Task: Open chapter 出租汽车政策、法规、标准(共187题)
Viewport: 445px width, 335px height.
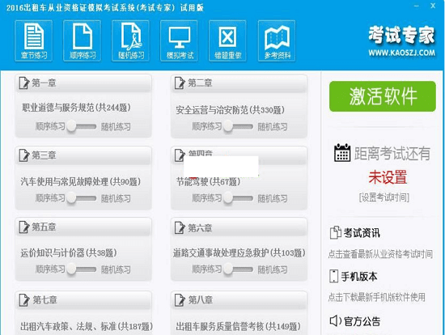Action: (x=87, y=326)
